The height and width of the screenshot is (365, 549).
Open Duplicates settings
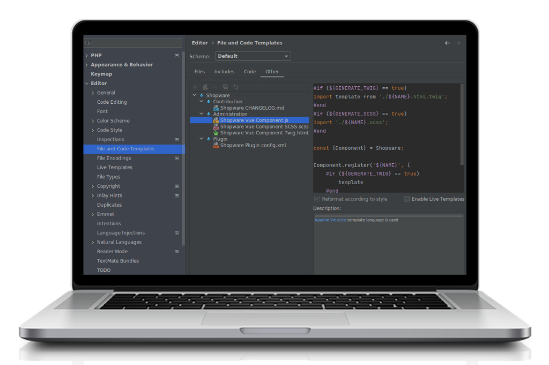coord(109,205)
